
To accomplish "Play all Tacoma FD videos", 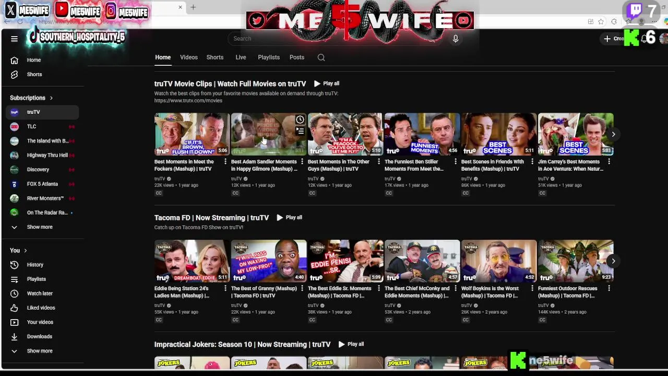I will click(290, 217).
